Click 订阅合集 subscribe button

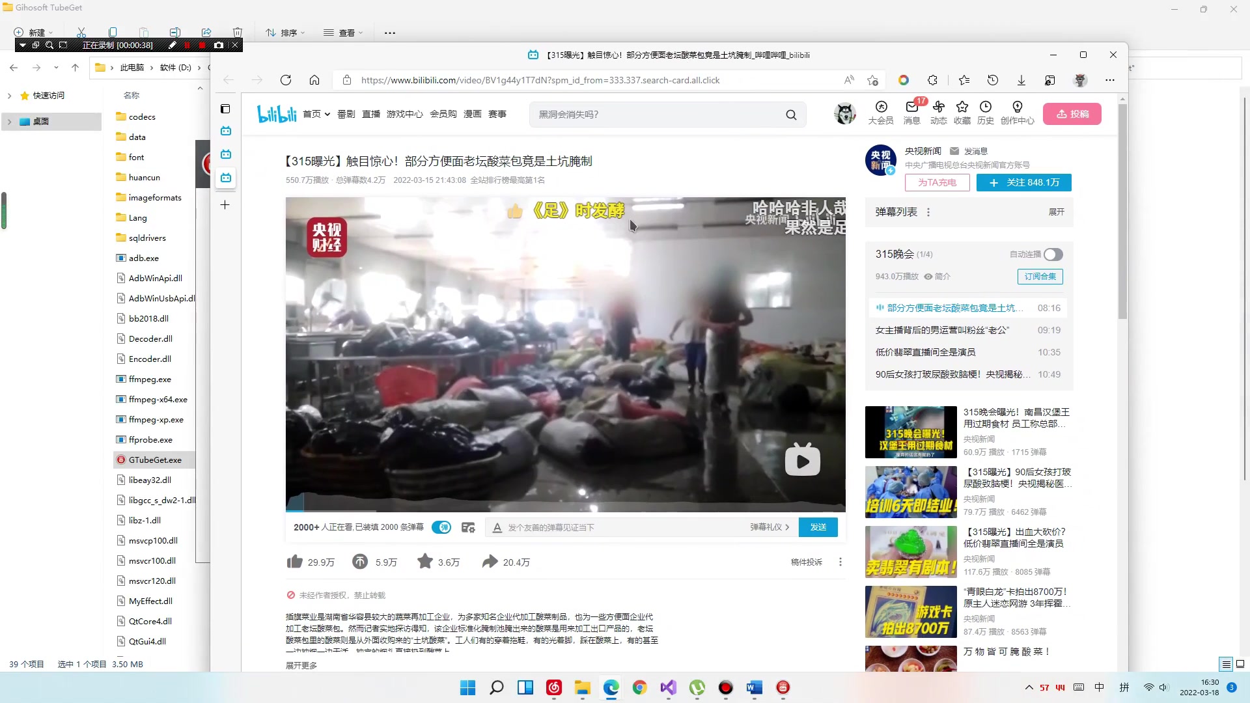coord(1040,277)
